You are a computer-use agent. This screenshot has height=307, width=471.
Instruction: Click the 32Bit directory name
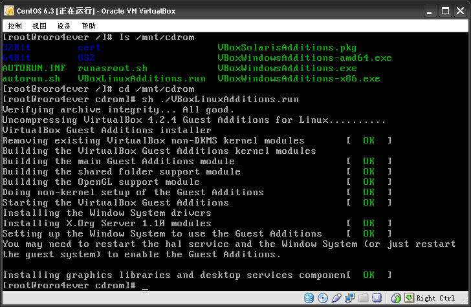point(17,47)
